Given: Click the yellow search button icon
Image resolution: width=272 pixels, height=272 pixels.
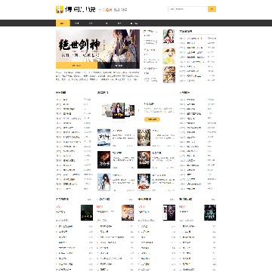Looking at the screenshot, I should (x=212, y=9).
